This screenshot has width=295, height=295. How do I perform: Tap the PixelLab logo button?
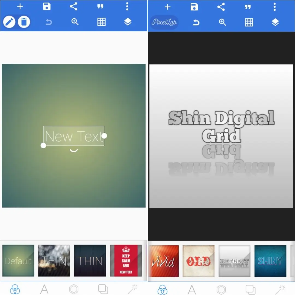point(164,22)
